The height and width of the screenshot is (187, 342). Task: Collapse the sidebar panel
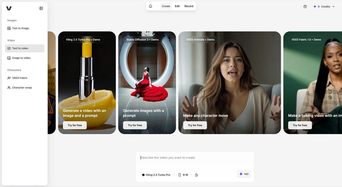[41, 8]
